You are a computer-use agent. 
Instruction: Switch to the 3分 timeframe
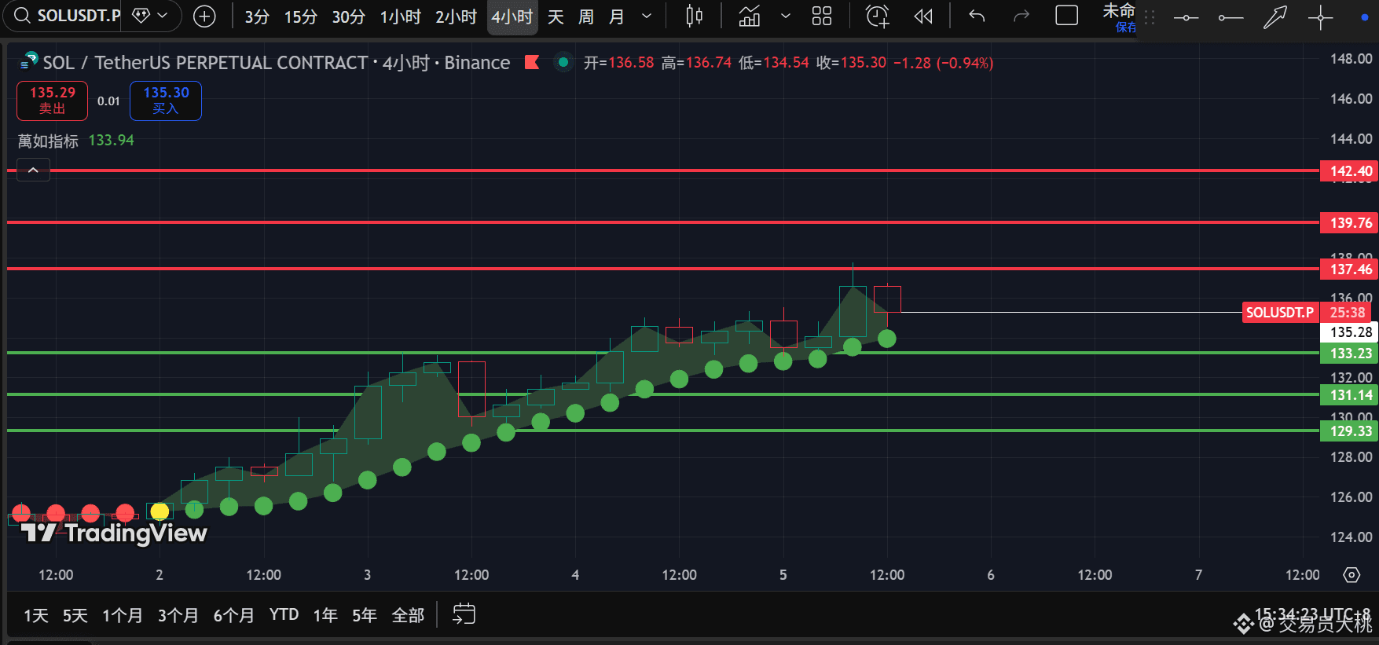pyautogui.click(x=257, y=16)
